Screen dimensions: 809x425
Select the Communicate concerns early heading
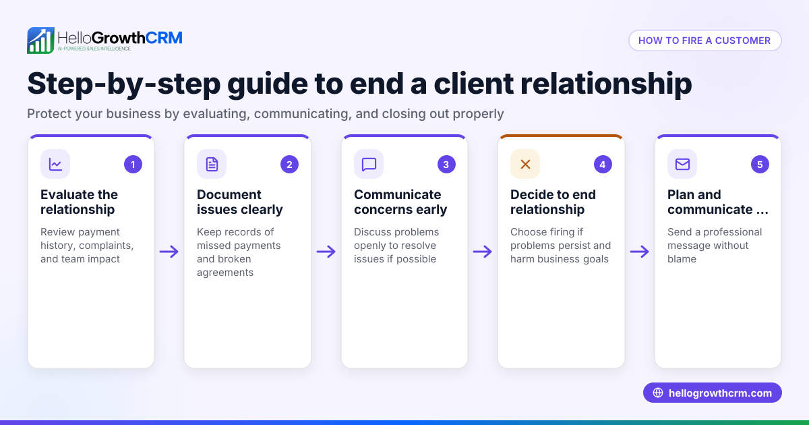(400, 202)
